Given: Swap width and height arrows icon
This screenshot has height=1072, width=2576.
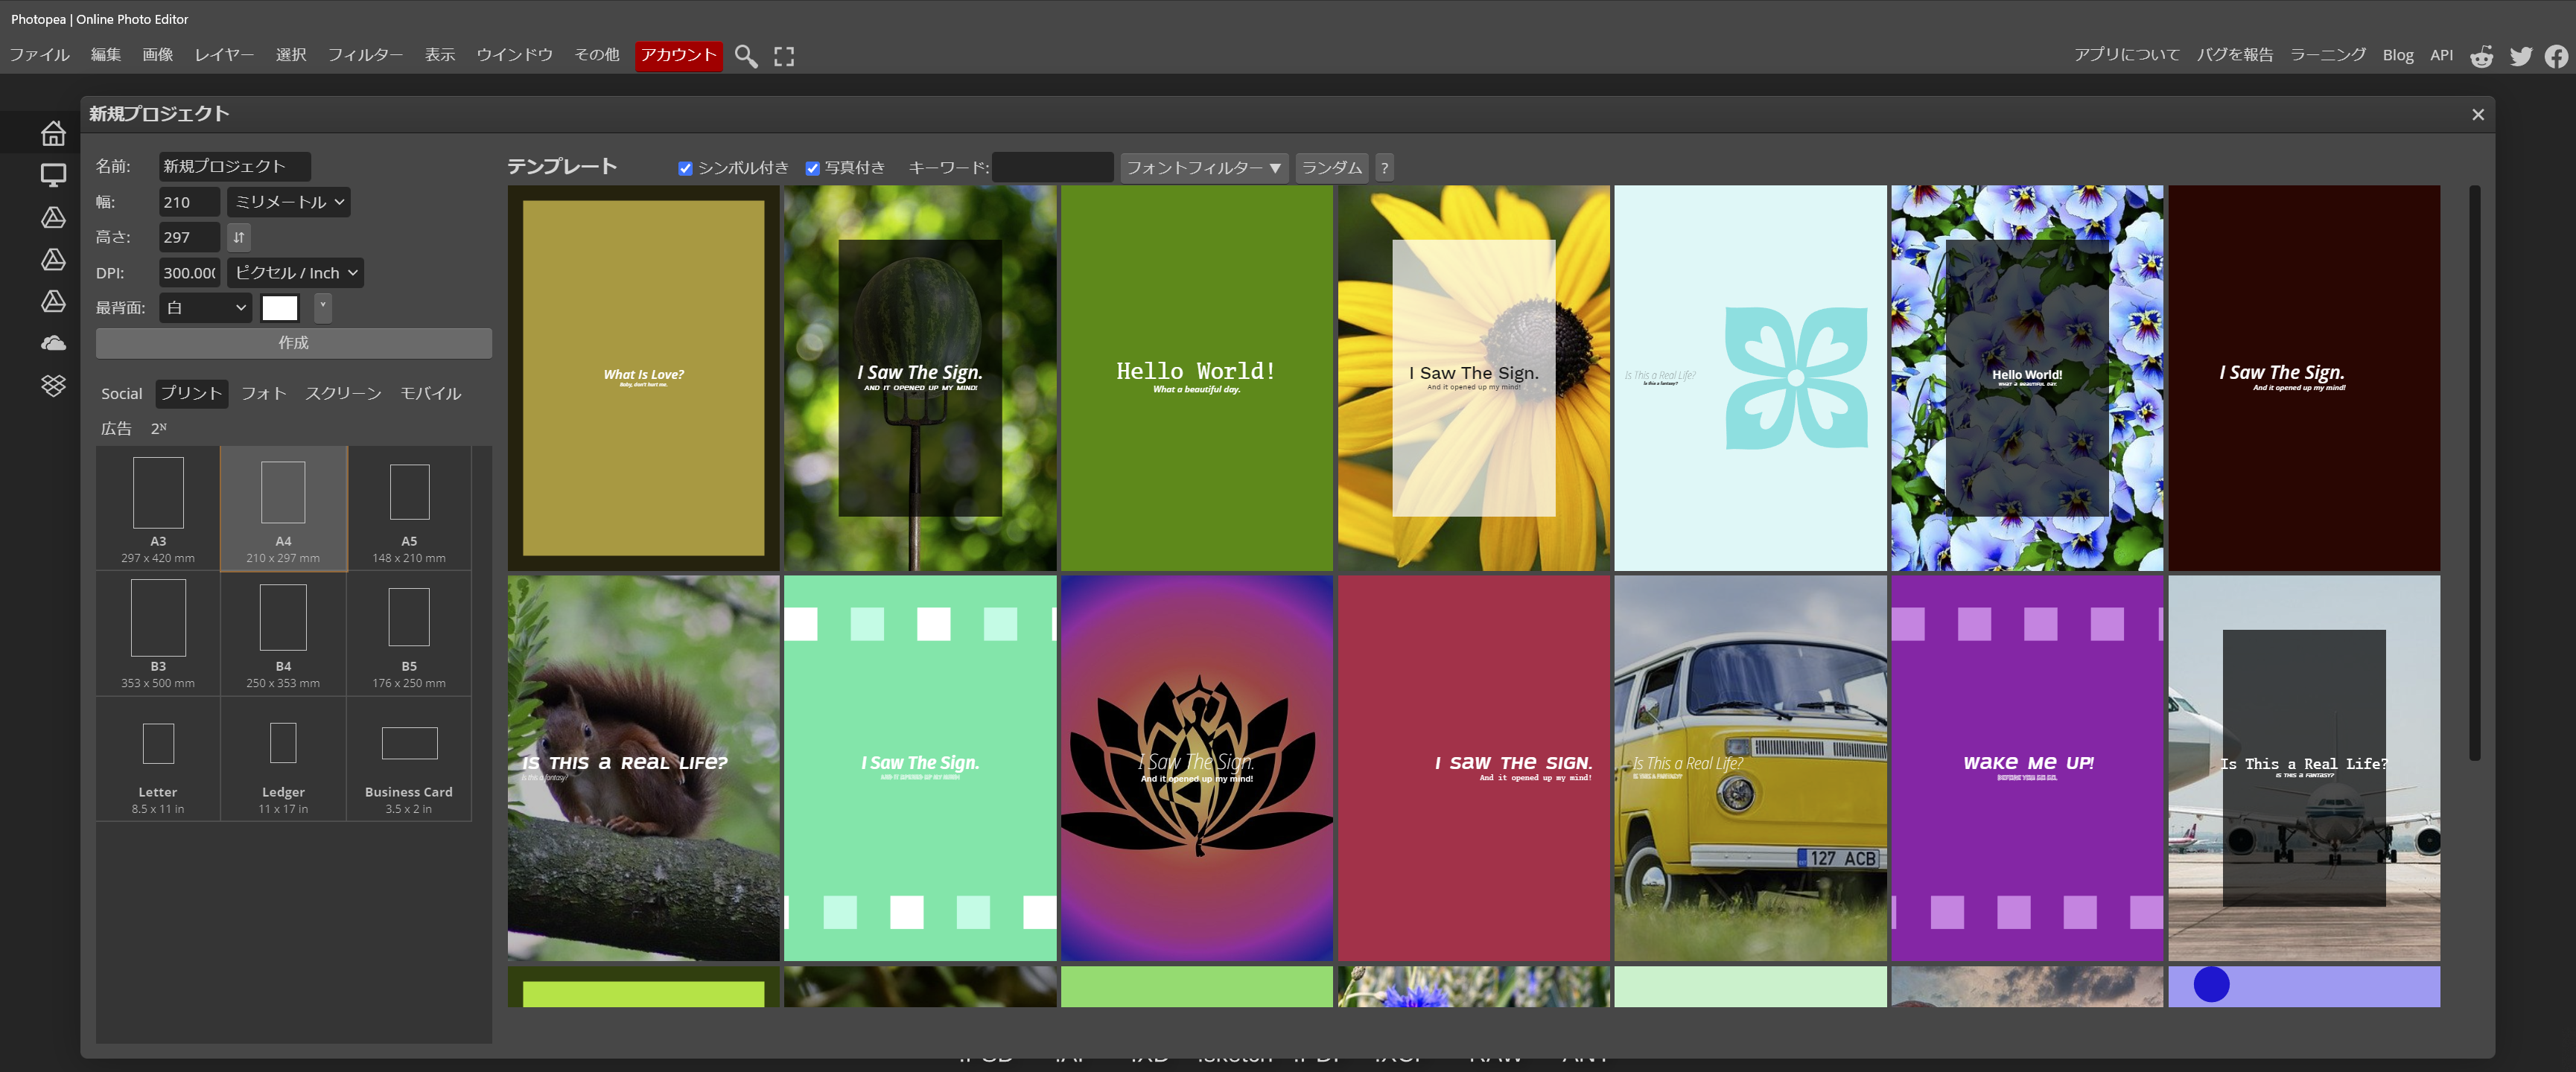Looking at the screenshot, I should pyautogui.click(x=239, y=237).
